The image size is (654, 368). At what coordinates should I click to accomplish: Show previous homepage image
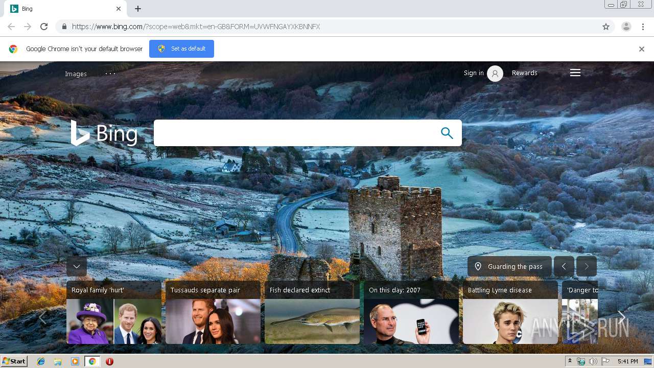tap(564, 266)
